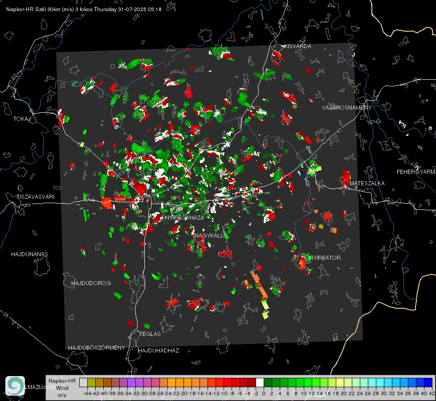The width and height of the screenshot is (436, 401).
Task: Click the HAJDÚHADHÁZ town label
Action: pyautogui.click(x=159, y=350)
